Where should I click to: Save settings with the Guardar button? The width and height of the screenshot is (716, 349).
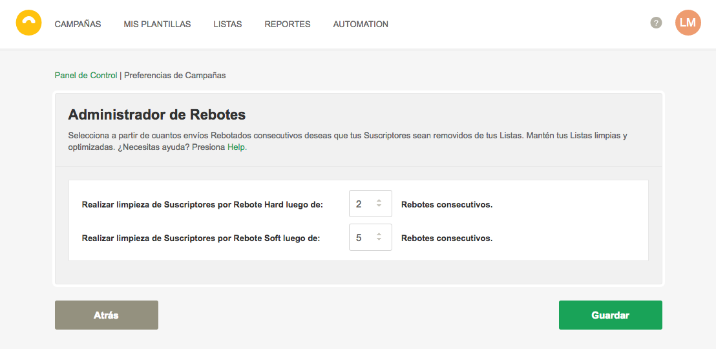pos(610,315)
